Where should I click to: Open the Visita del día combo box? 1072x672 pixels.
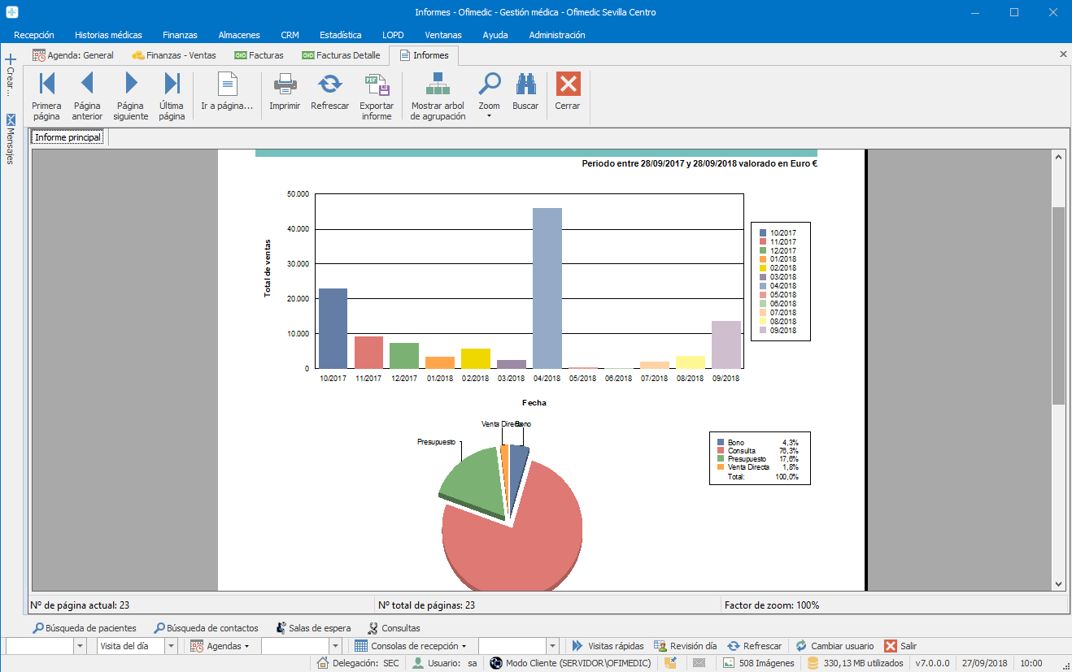[171, 646]
